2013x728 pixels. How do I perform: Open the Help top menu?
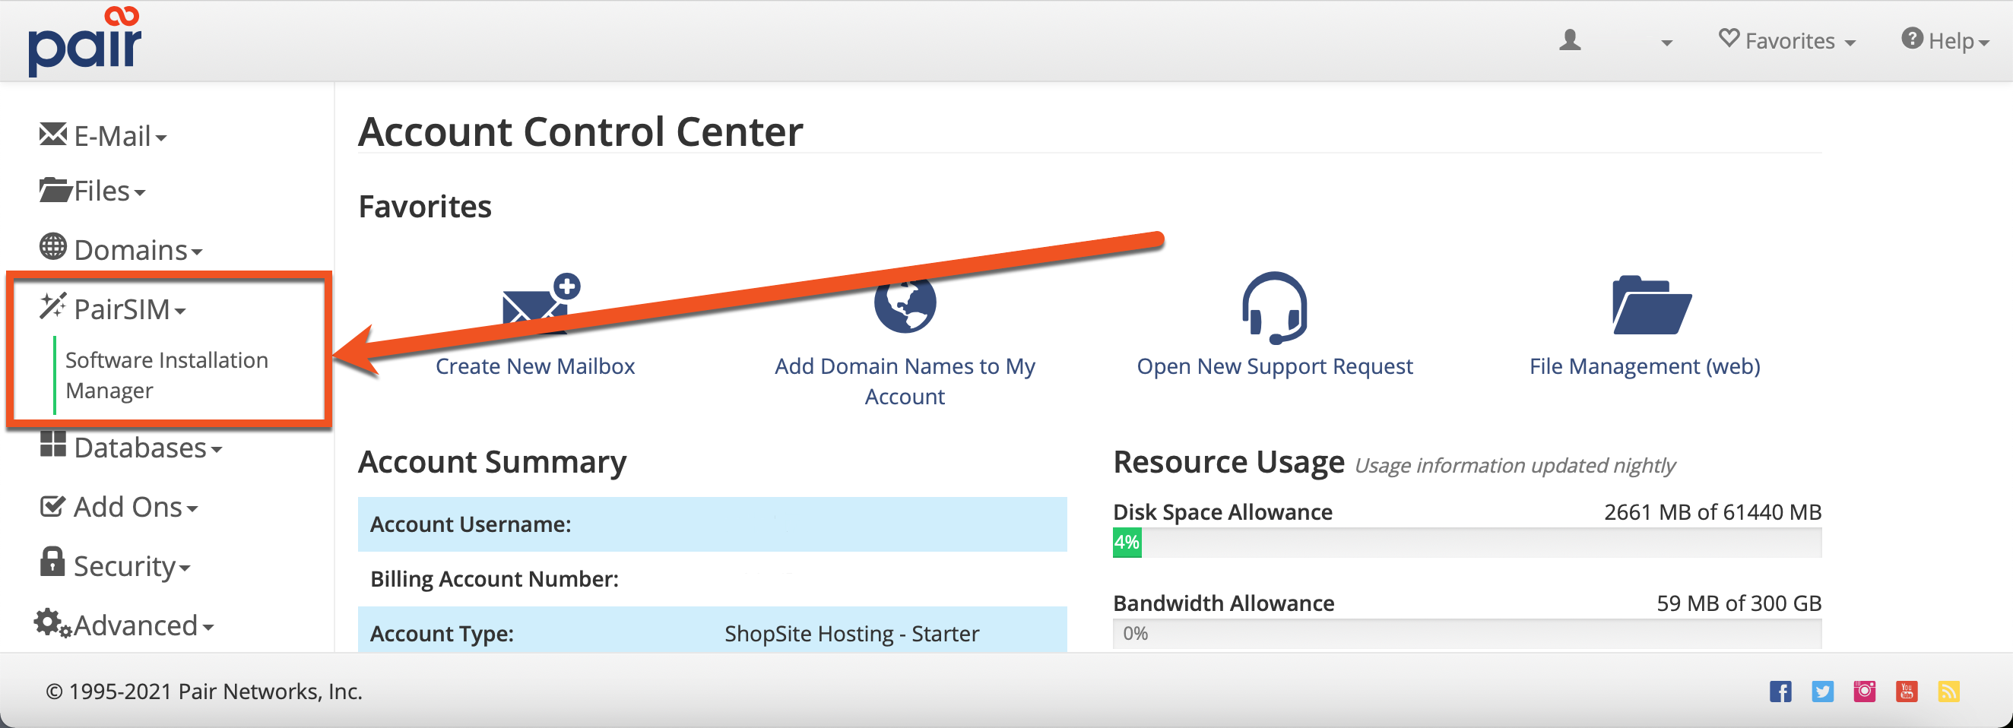[1946, 40]
